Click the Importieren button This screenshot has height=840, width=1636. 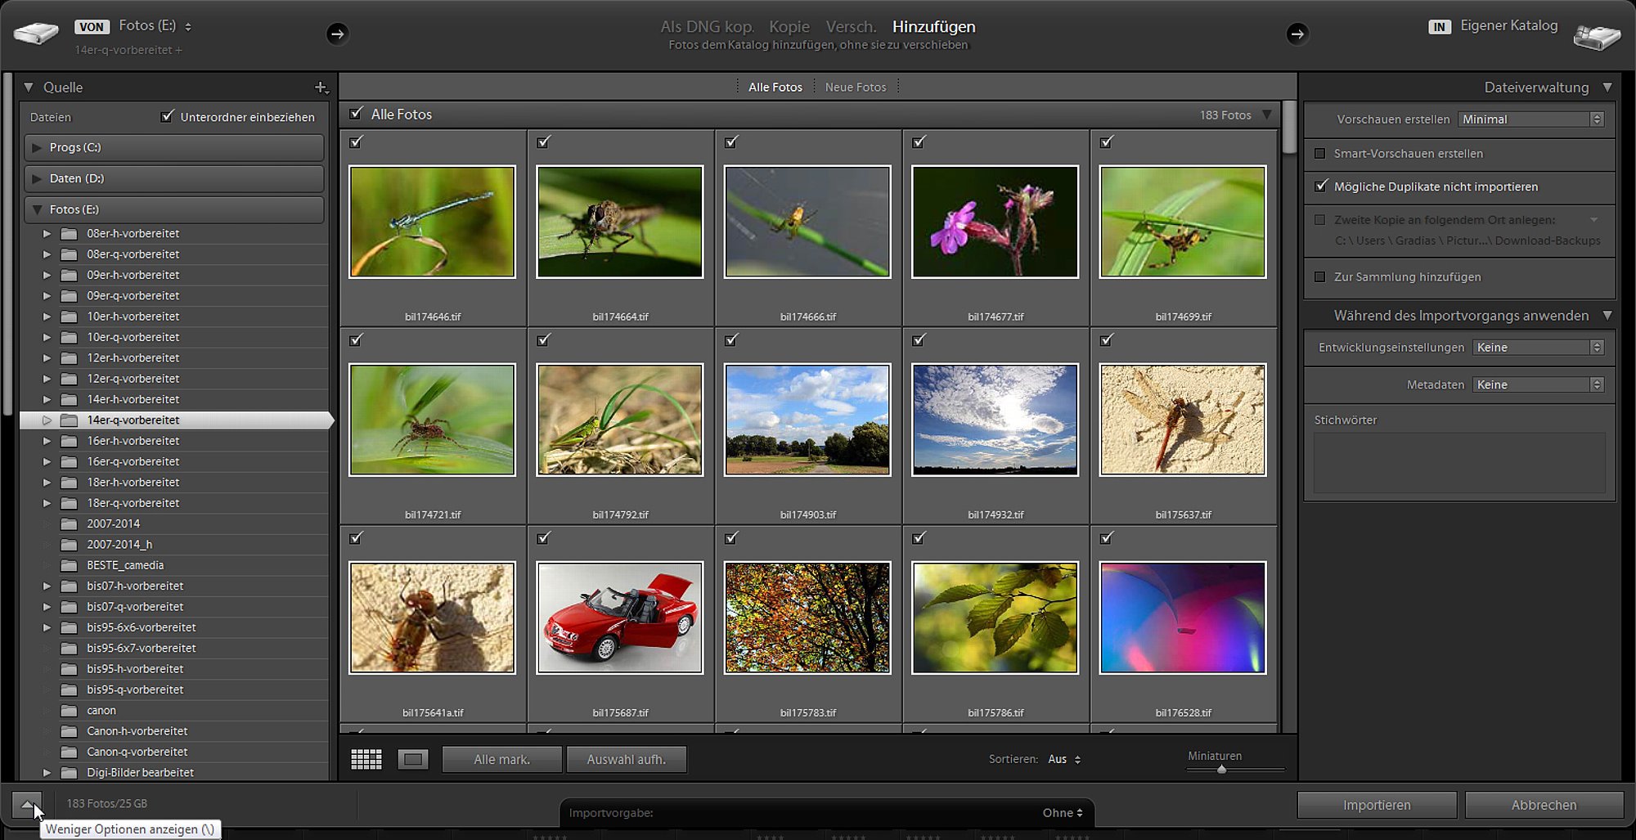1376,805
